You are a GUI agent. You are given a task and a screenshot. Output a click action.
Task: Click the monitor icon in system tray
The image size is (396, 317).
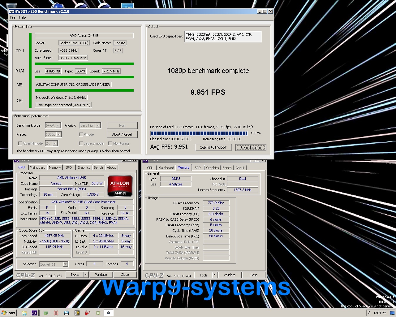click(392, 313)
